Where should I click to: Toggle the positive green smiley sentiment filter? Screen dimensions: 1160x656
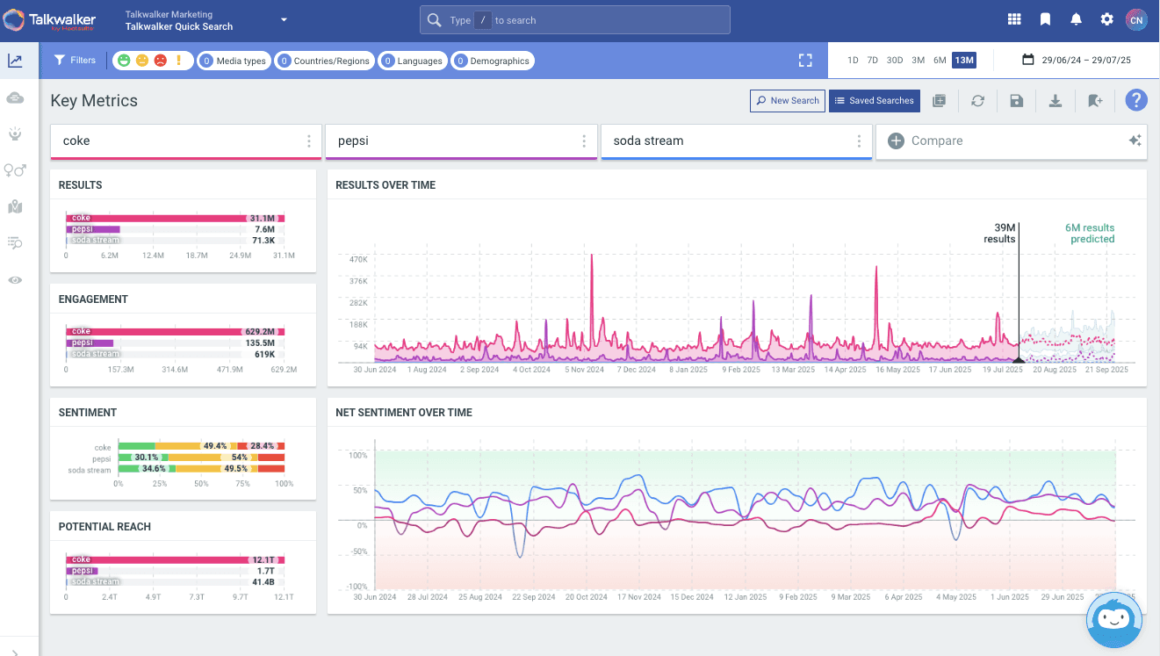click(x=124, y=61)
